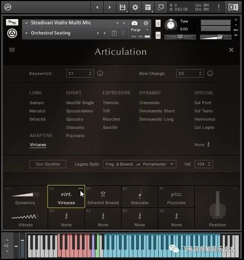Raise keyboard octave with up arrow

tap(7, 240)
